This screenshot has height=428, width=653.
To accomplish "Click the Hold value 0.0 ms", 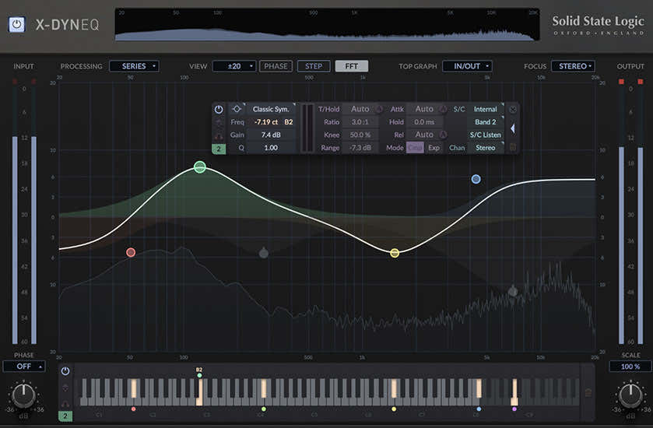I will pyautogui.click(x=424, y=122).
